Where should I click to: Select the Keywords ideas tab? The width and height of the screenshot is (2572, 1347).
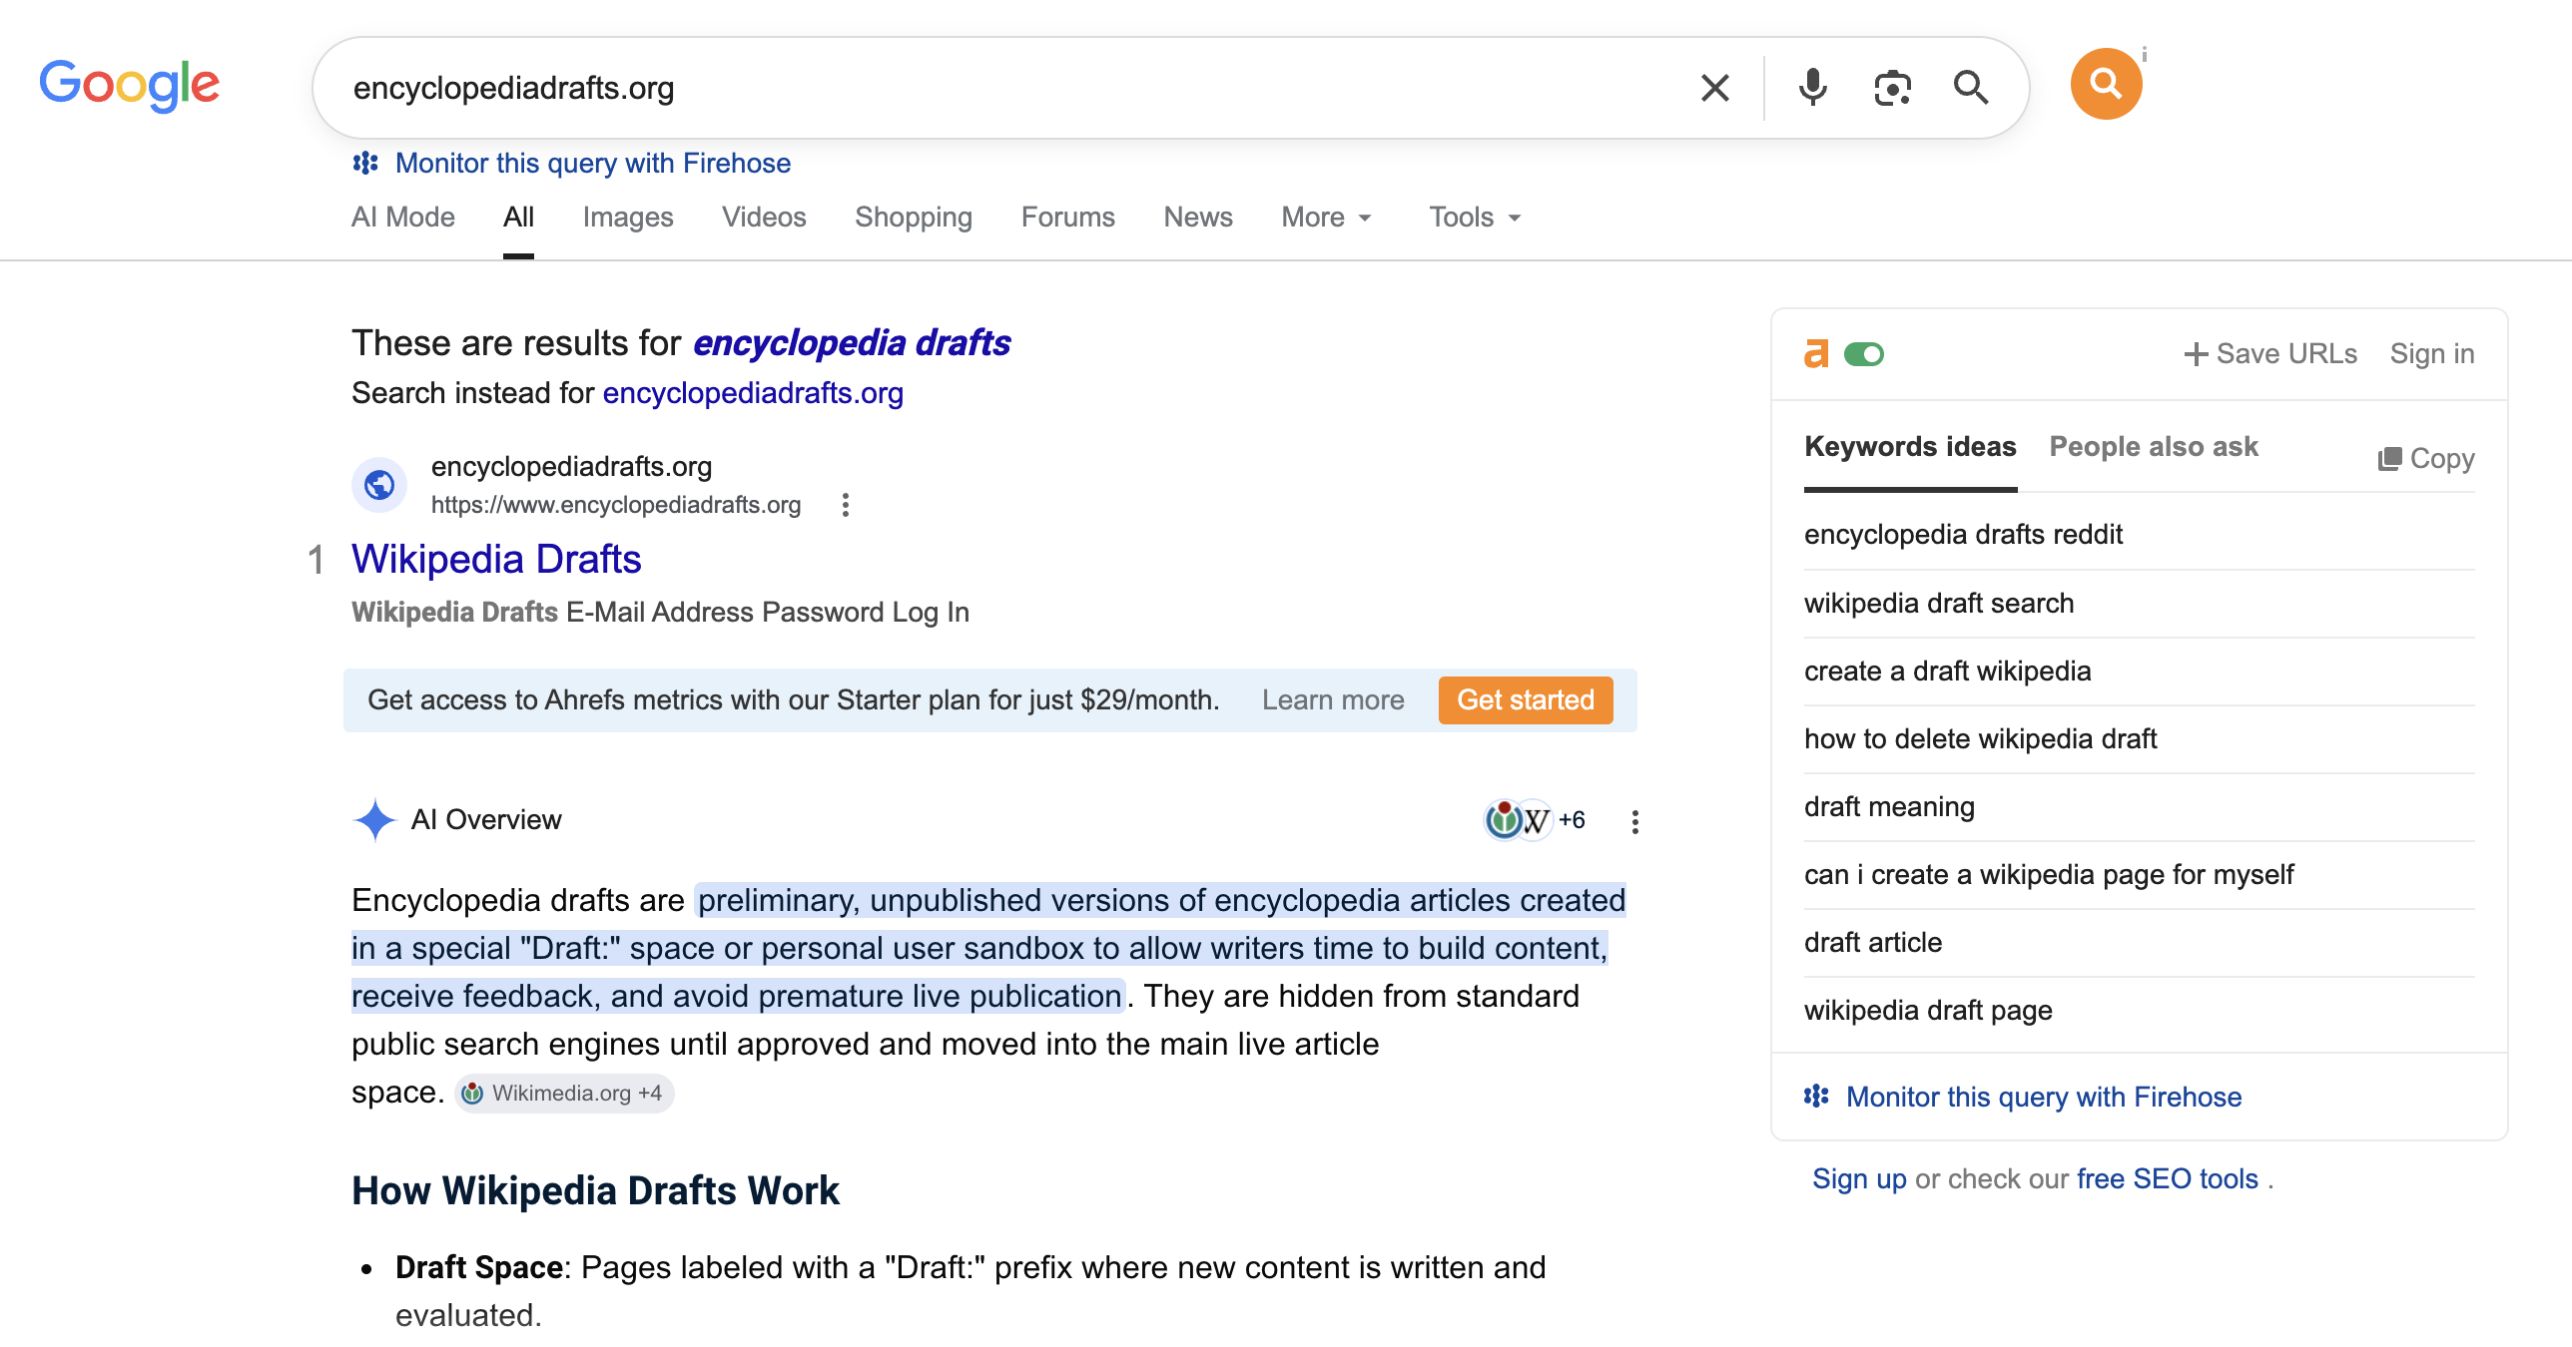pos(1910,447)
